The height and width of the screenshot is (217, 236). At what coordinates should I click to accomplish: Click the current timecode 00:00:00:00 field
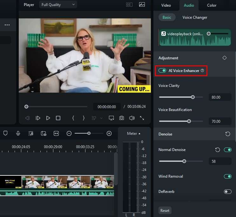[107, 107]
